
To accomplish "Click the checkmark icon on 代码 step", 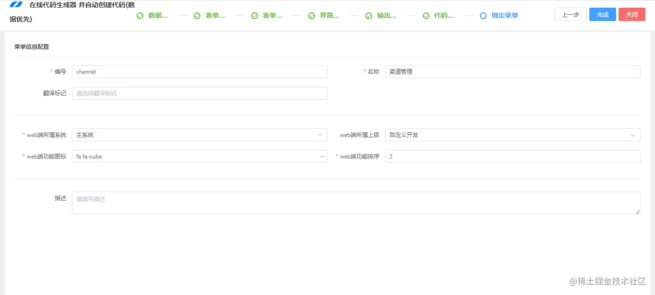I will tap(426, 15).
